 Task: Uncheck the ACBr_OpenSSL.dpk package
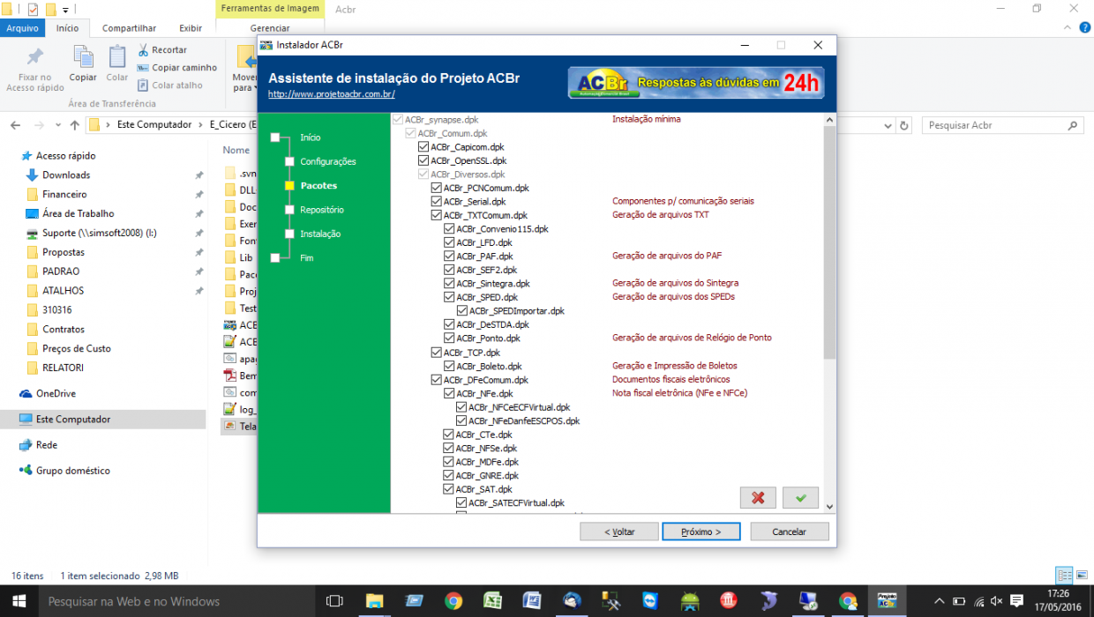[x=423, y=161]
